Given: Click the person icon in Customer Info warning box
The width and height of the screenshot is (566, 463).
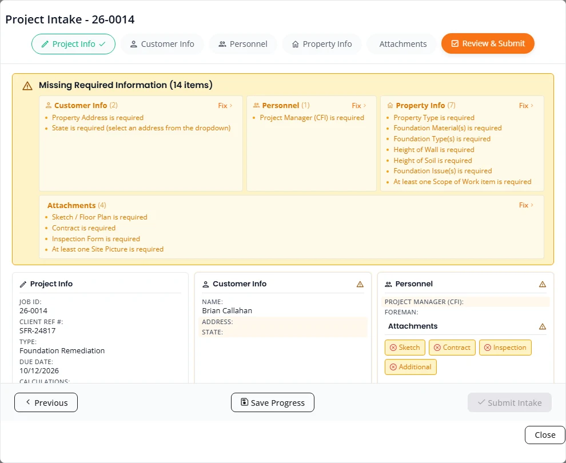Looking at the screenshot, I should pyautogui.click(x=49, y=105).
